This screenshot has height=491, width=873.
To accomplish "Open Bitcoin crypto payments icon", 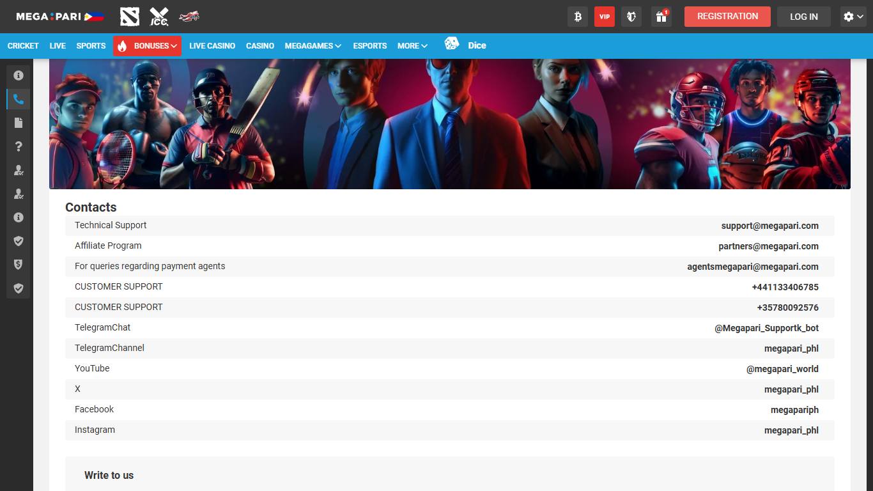I will coord(578,17).
